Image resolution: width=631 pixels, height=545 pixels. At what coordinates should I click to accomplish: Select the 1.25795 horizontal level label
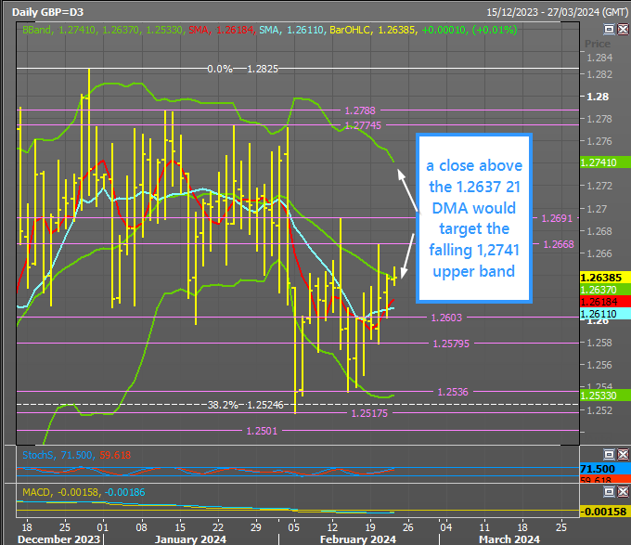(451, 344)
